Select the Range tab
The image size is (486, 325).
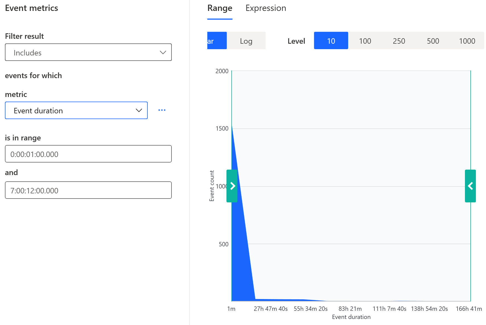(x=220, y=8)
